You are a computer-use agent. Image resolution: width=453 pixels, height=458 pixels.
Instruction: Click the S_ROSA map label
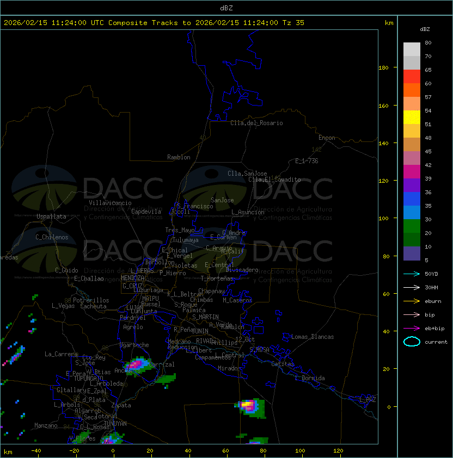point(259,349)
